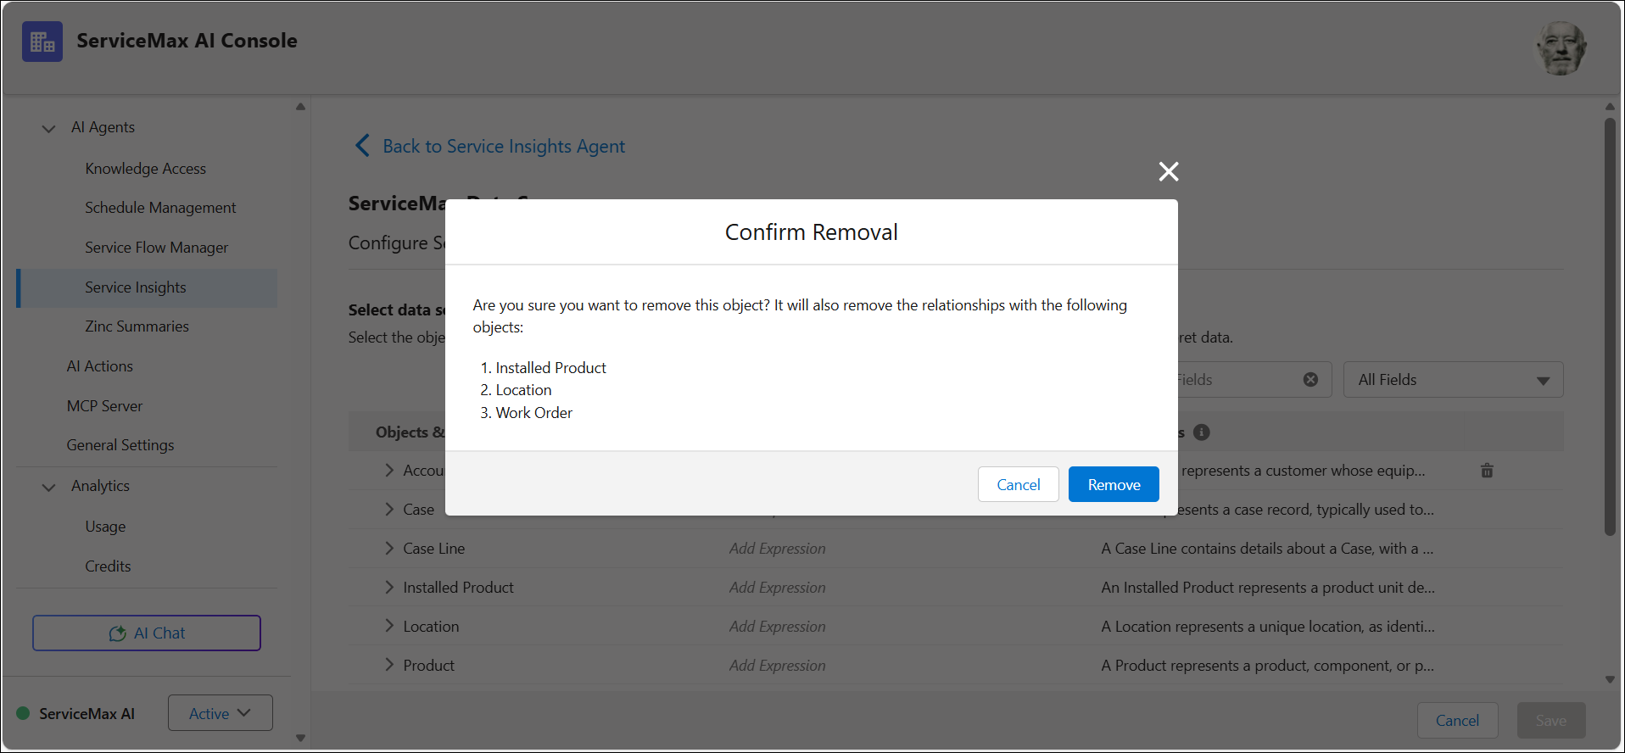Add Expression for Installed Product
The width and height of the screenshot is (1625, 753).
point(777,588)
